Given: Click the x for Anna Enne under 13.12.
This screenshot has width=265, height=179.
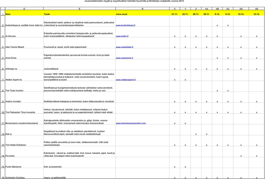Looking at the screenshot, I should pyautogui.click(x=256, y=58).
